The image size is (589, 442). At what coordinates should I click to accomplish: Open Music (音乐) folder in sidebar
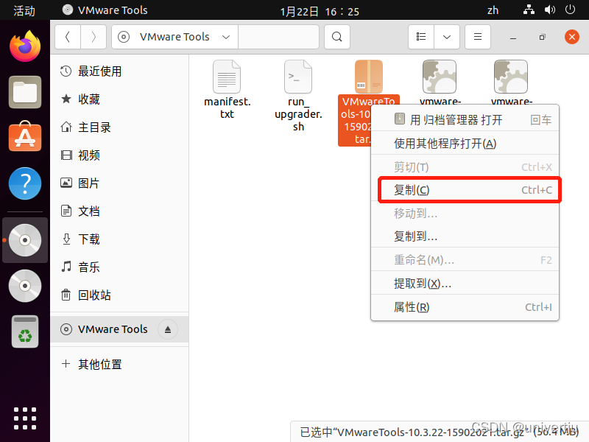[x=119, y=267]
